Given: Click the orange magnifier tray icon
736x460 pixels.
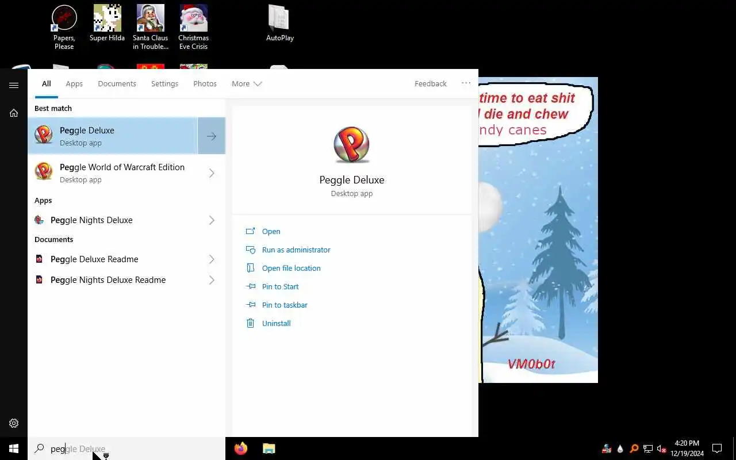Looking at the screenshot, I should [634, 448].
